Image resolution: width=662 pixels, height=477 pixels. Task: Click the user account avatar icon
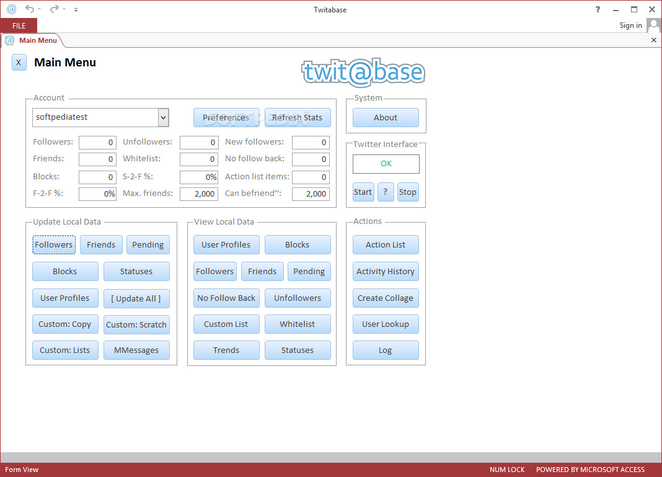[653, 25]
